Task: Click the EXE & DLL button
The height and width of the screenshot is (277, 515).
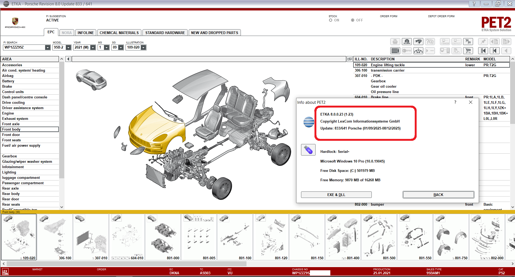Action: click(336, 195)
